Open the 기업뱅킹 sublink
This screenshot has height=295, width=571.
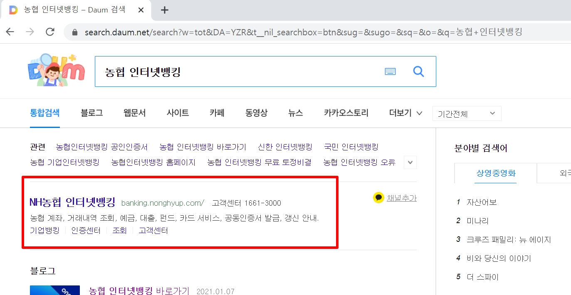pos(45,230)
